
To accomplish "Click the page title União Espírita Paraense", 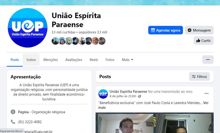I will [76, 20].
